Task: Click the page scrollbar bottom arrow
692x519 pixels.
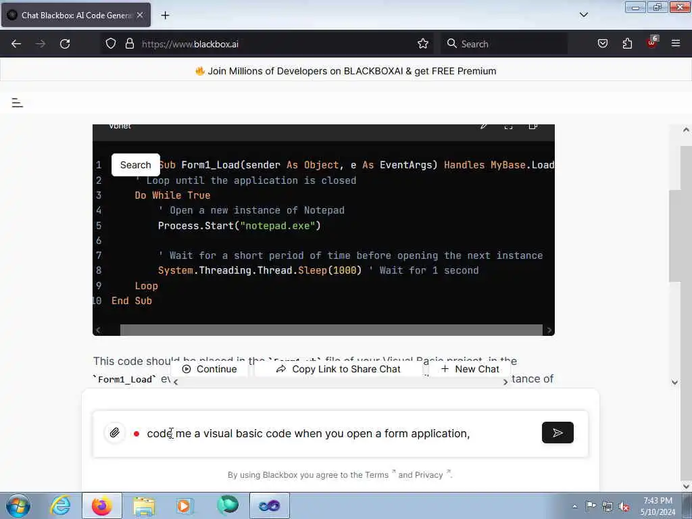Action: click(686, 487)
